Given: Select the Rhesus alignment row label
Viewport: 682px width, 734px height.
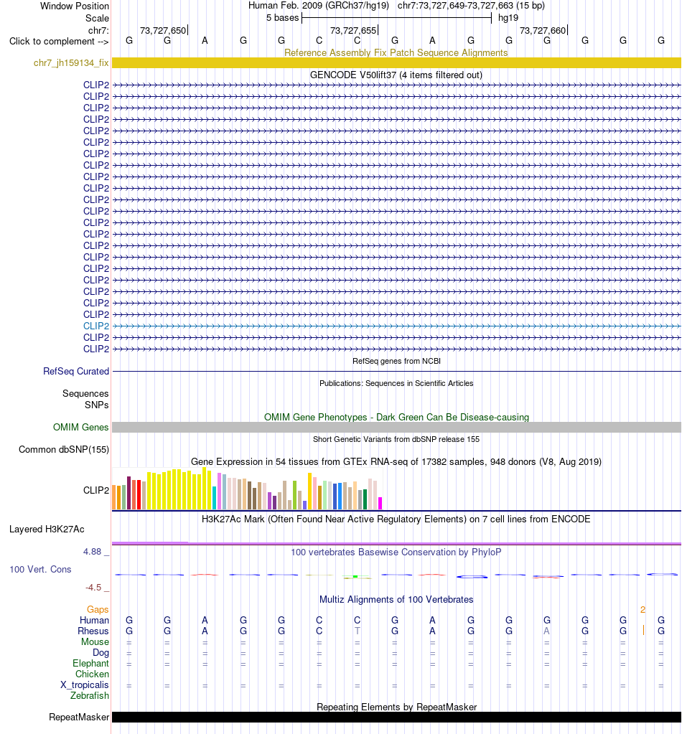Looking at the screenshot, I should click(x=93, y=631).
